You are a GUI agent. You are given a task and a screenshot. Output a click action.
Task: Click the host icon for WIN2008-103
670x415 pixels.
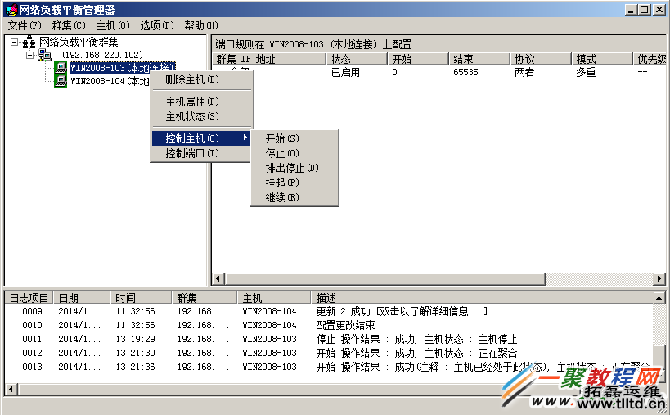click(x=61, y=68)
